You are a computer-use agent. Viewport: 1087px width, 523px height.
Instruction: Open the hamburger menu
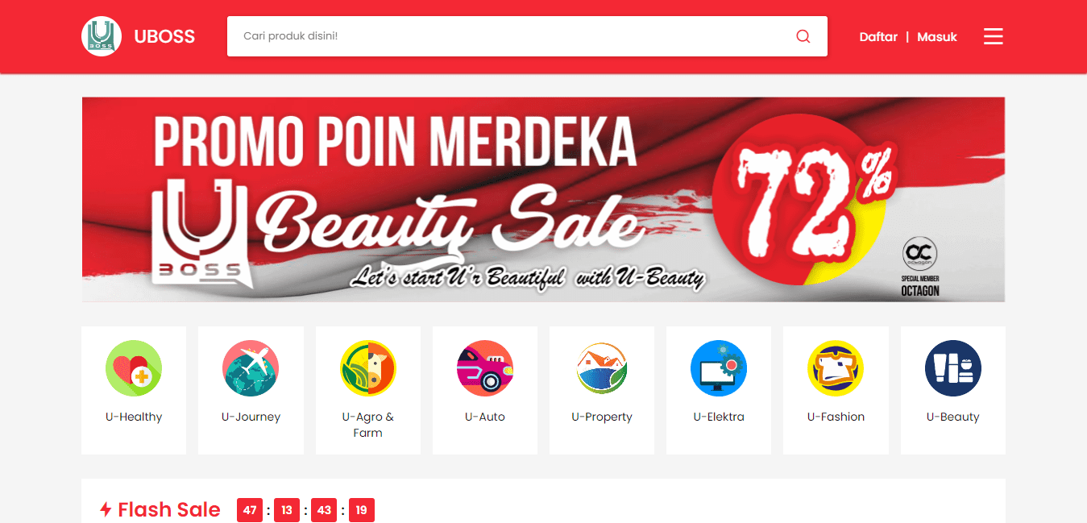coord(994,36)
